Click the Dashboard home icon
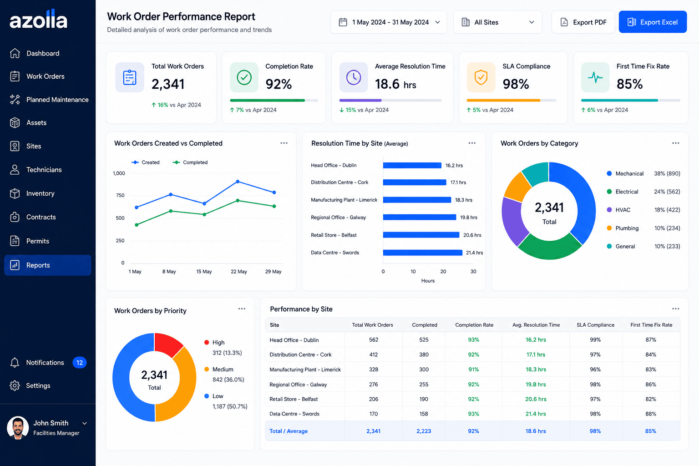This screenshot has height=466, width=699. (x=15, y=53)
